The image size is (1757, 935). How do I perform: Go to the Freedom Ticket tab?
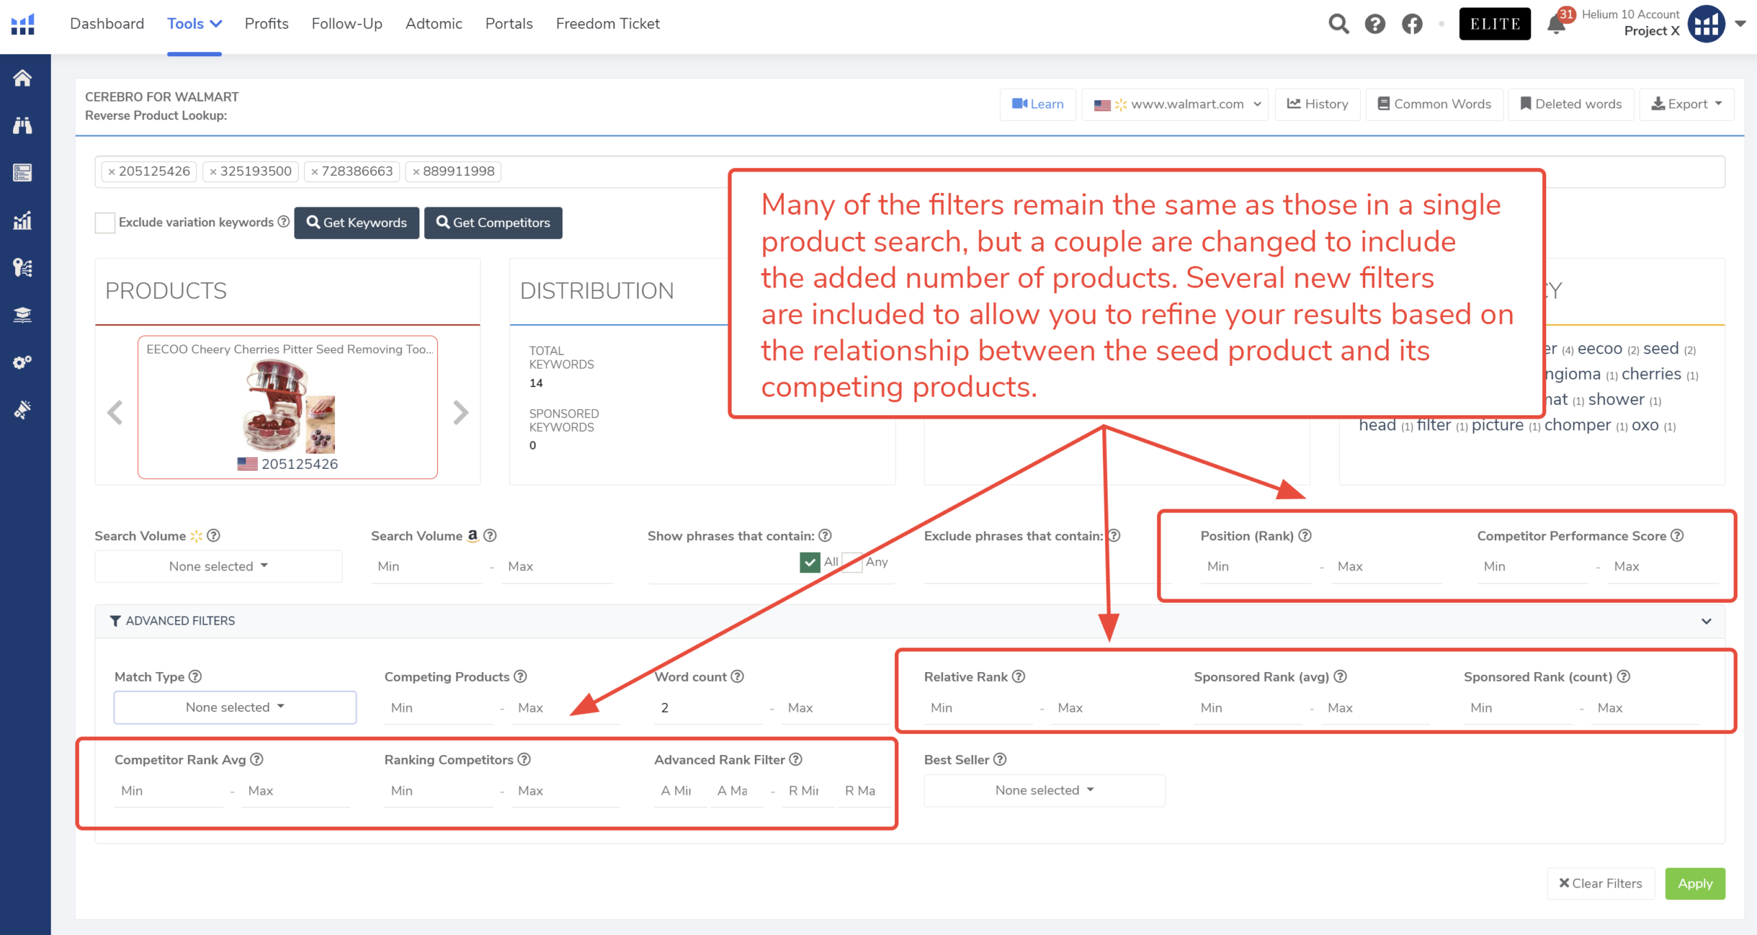607,24
